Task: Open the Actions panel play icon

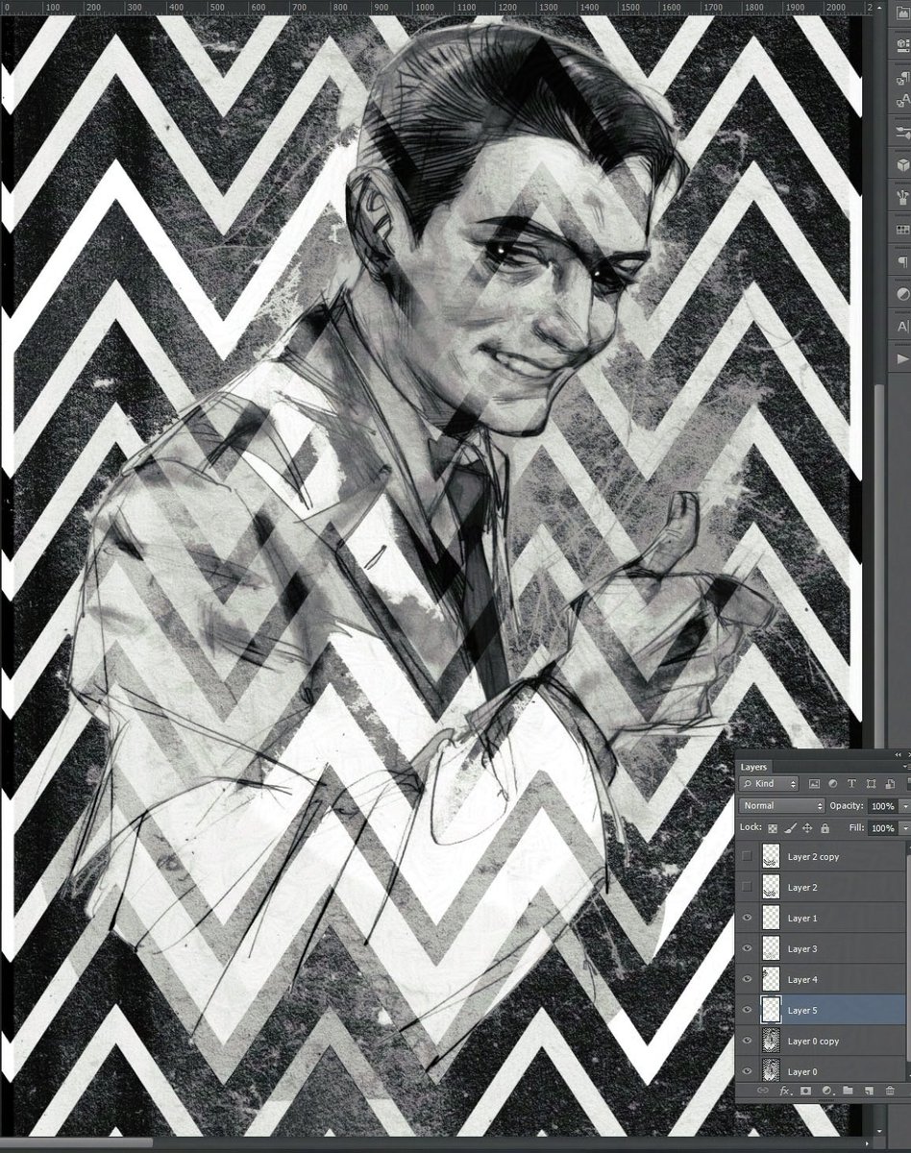Action: (902, 358)
